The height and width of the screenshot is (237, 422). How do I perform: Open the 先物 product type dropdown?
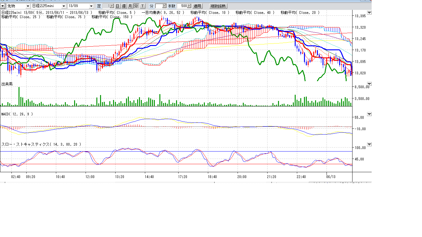point(28,6)
